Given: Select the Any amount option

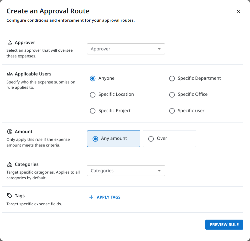Looking at the screenshot, I should point(114,139).
